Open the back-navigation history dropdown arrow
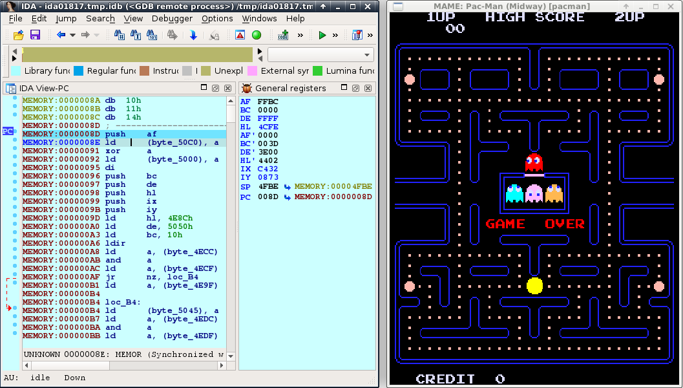Image resolution: width=683 pixels, height=388 pixels. pos(73,36)
